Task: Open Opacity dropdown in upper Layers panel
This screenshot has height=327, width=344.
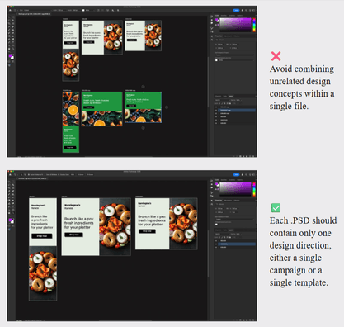Action: click(x=238, y=100)
